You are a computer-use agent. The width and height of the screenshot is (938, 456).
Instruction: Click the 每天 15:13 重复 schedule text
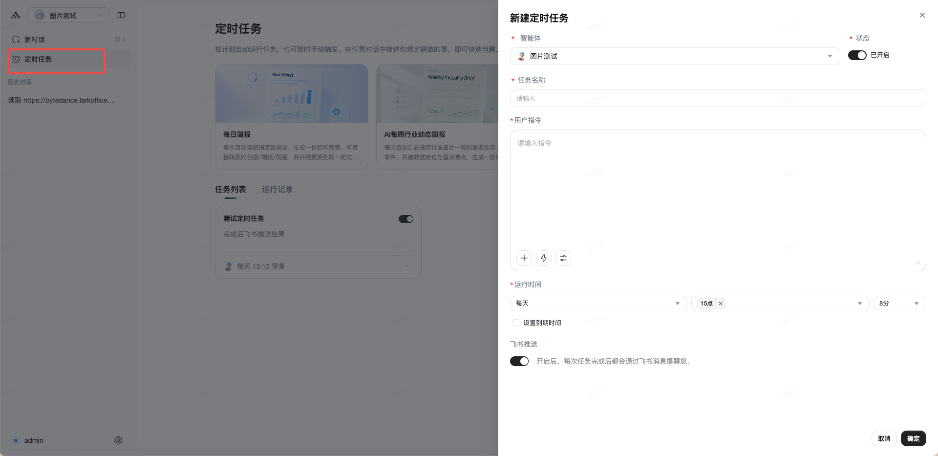(x=261, y=266)
